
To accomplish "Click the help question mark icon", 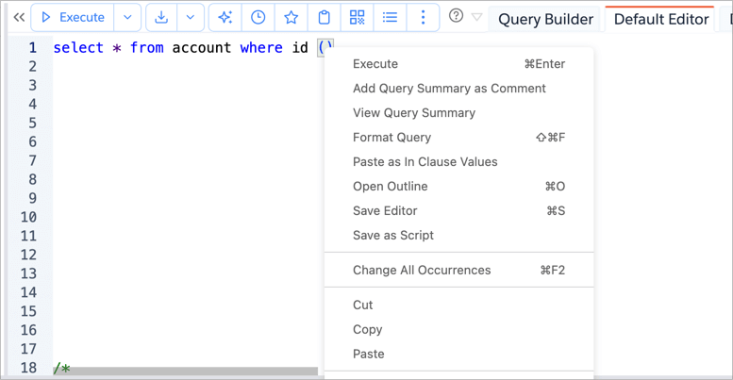I will (456, 16).
